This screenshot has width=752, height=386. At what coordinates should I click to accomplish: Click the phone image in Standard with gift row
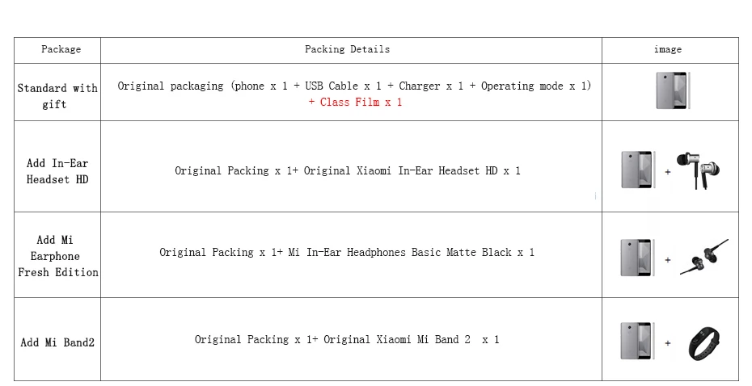673,90
